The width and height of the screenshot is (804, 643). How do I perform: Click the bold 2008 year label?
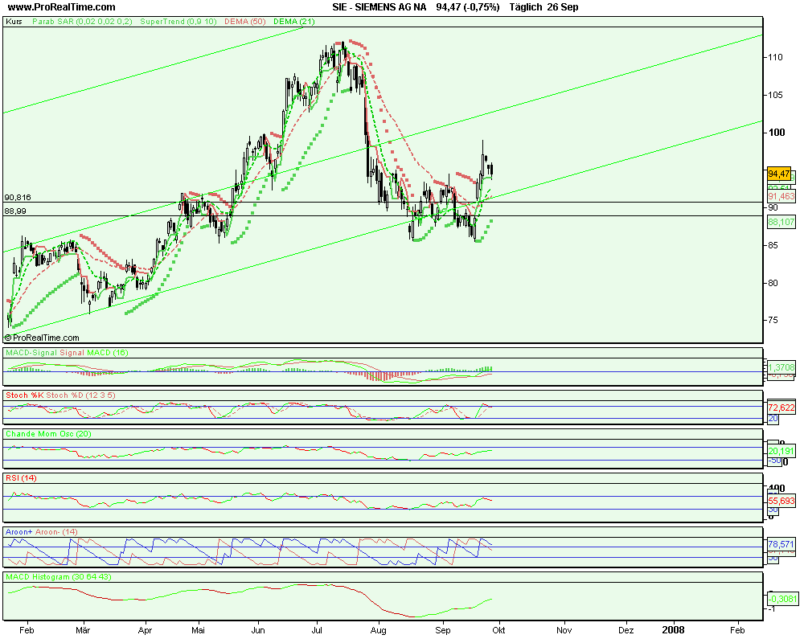click(673, 630)
